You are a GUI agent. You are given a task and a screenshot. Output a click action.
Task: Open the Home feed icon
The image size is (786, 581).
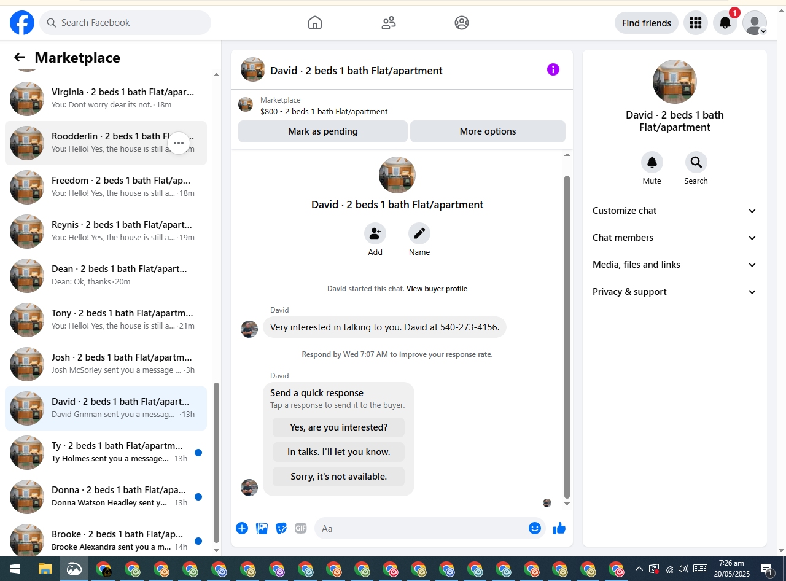coord(315,23)
